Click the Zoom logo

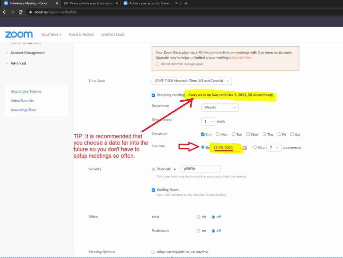point(19,34)
